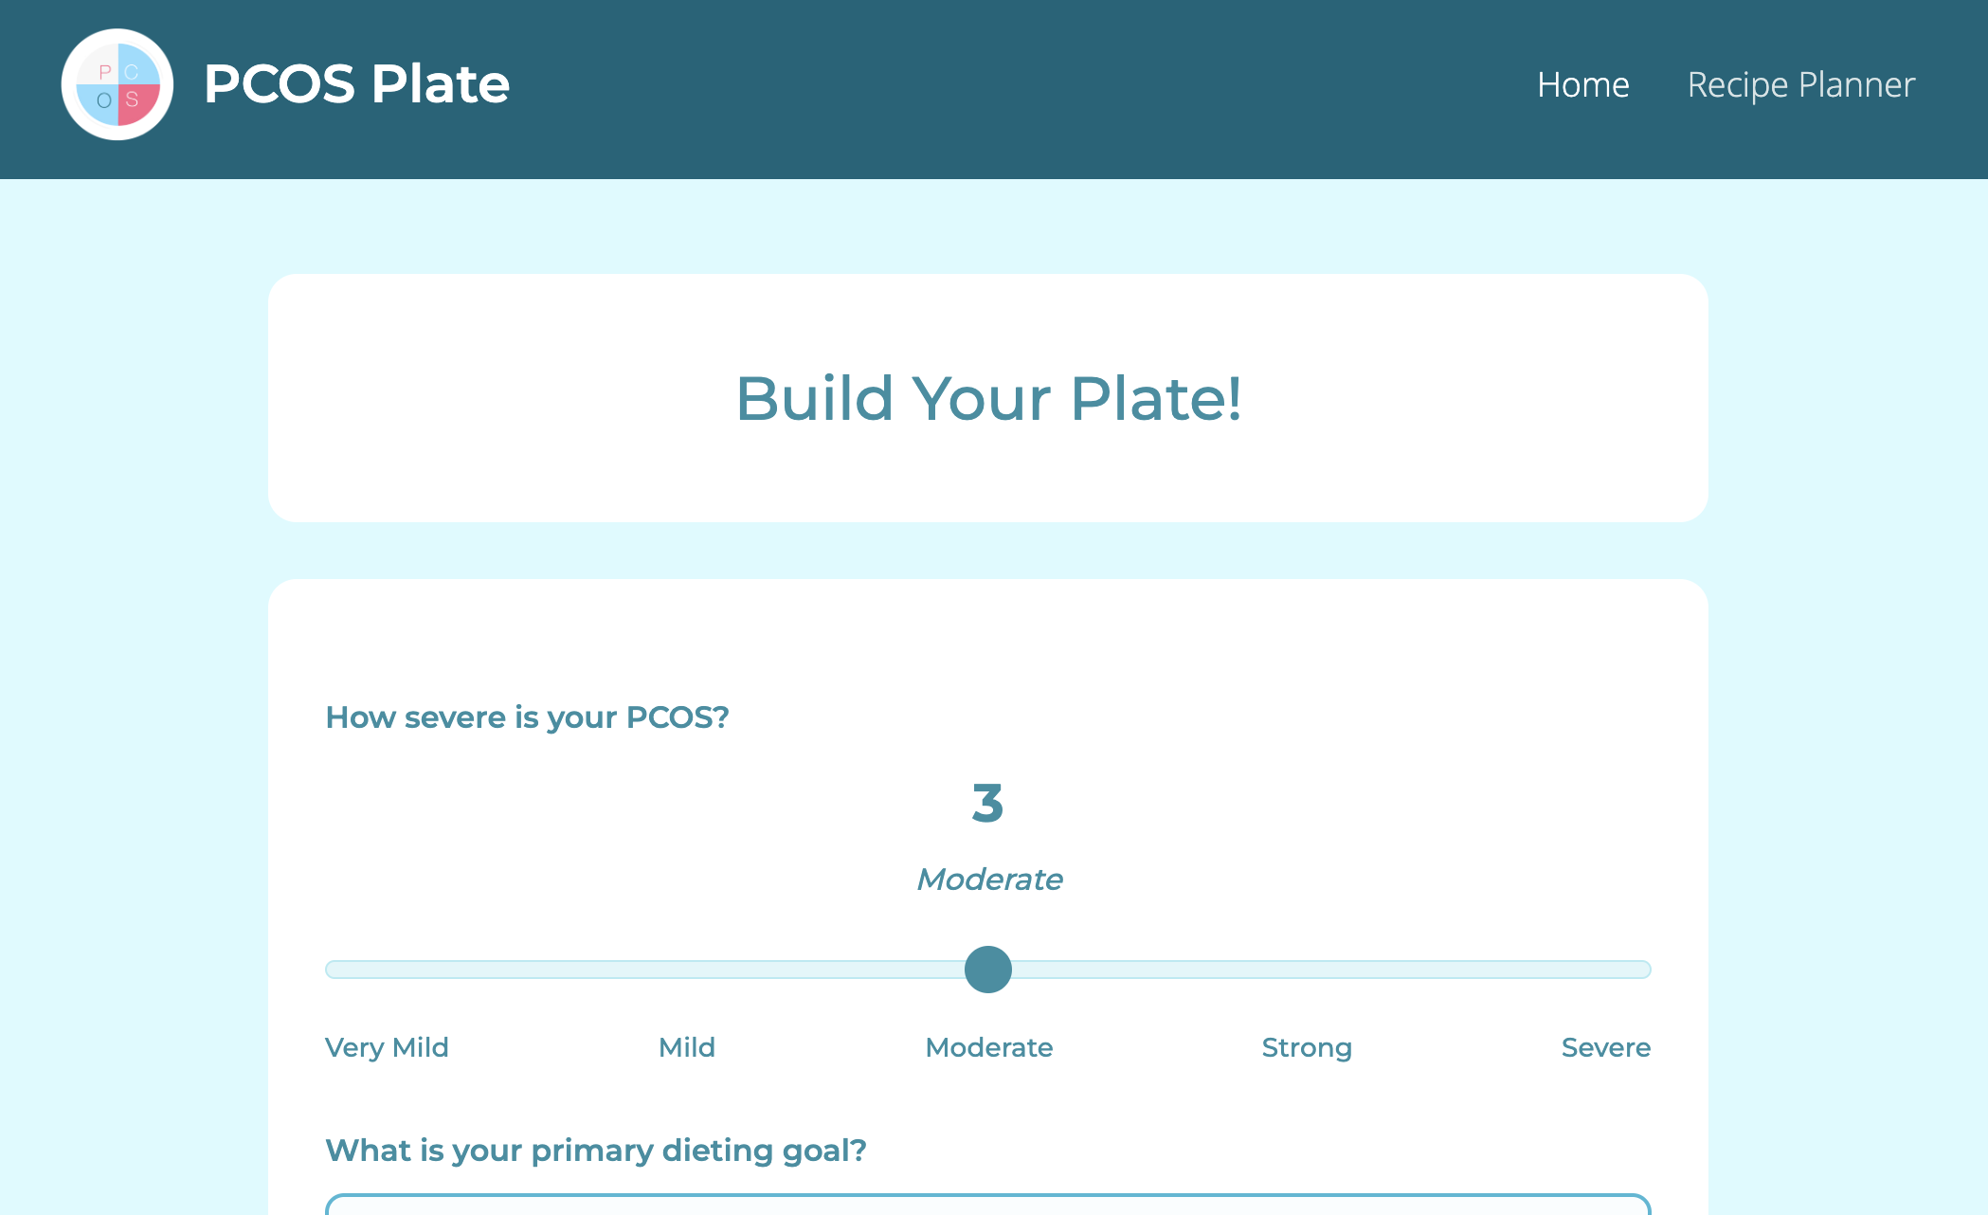Click the Mild slider label
1988x1215 pixels.
(687, 1047)
